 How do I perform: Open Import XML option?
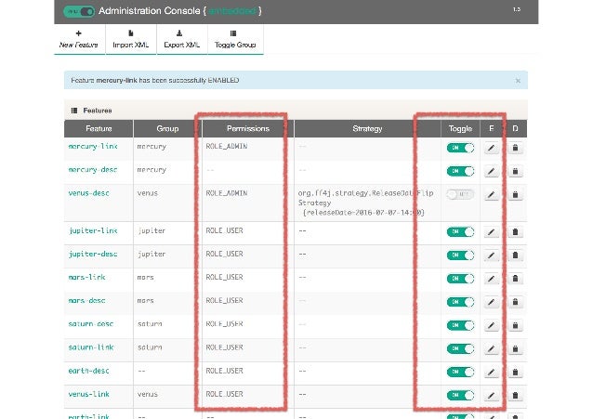pyautogui.click(x=131, y=39)
